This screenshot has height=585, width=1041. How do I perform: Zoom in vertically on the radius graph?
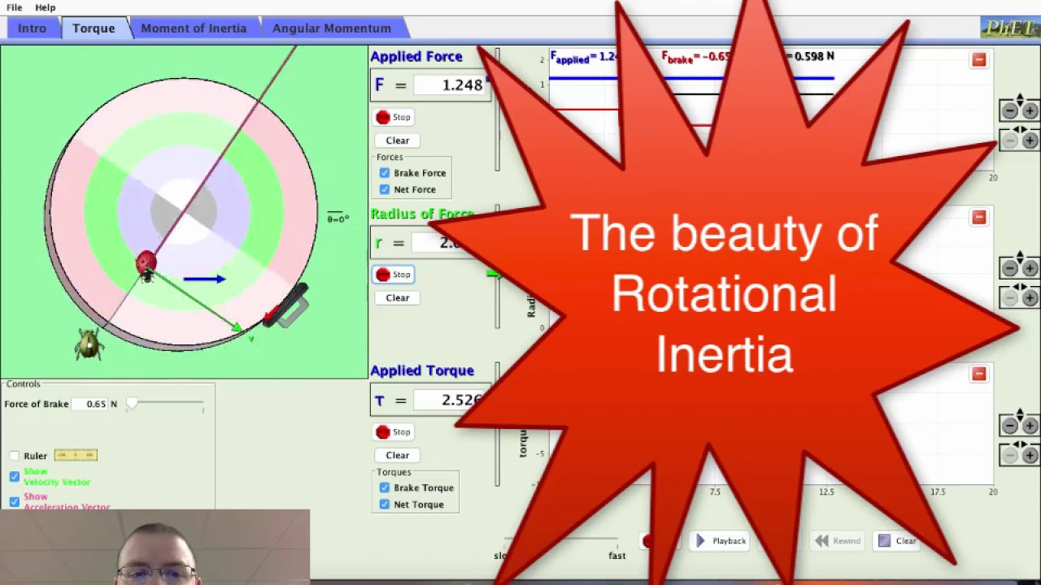tap(1030, 268)
